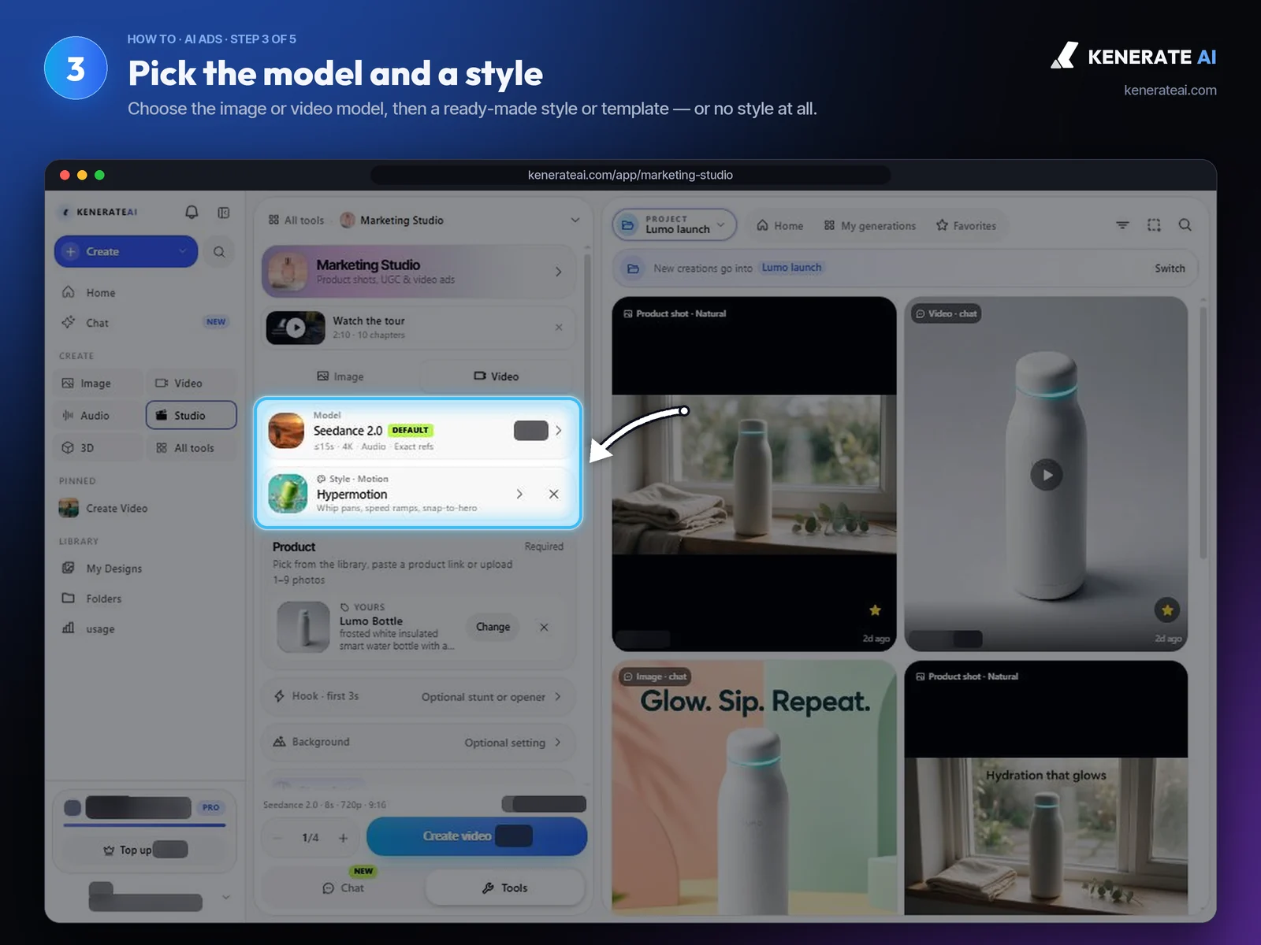Image resolution: width=1261 pixels, height=945 pixels.
Task: Click the sidebar search icon
Action: [x=219, y=252]
